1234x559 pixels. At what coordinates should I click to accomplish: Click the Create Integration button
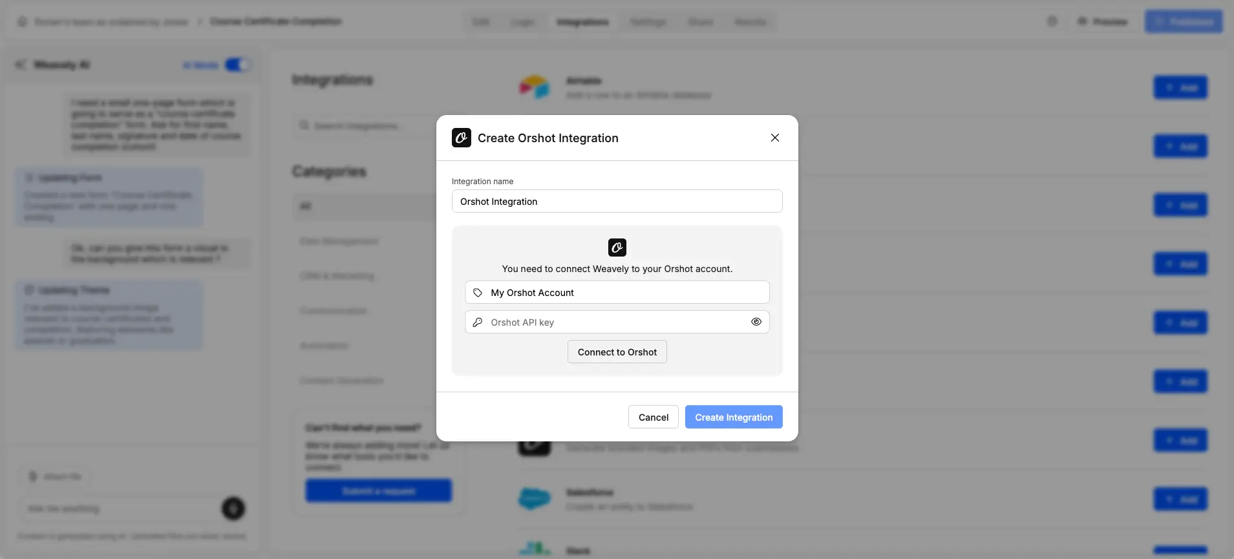[734, 417]
